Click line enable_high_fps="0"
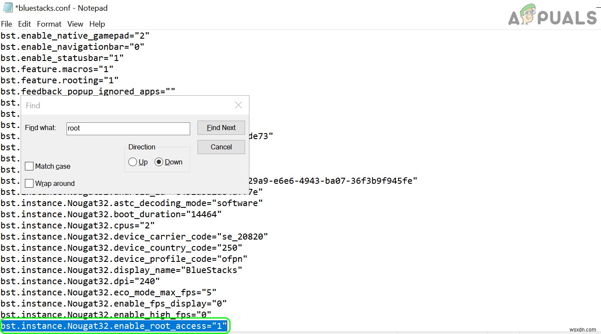The width and height of the screenshot is (601, 334). [x=106, y=315]
